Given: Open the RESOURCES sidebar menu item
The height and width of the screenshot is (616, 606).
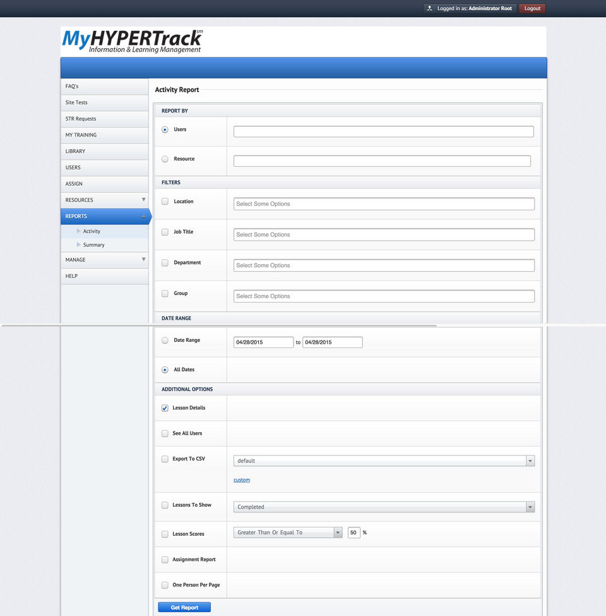Looking at the screenshot, I should point(105,200).
